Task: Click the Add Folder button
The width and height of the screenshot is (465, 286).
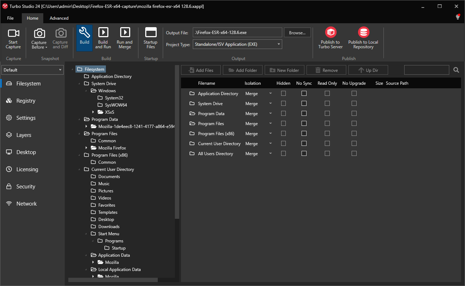Action: coord(243,70)
